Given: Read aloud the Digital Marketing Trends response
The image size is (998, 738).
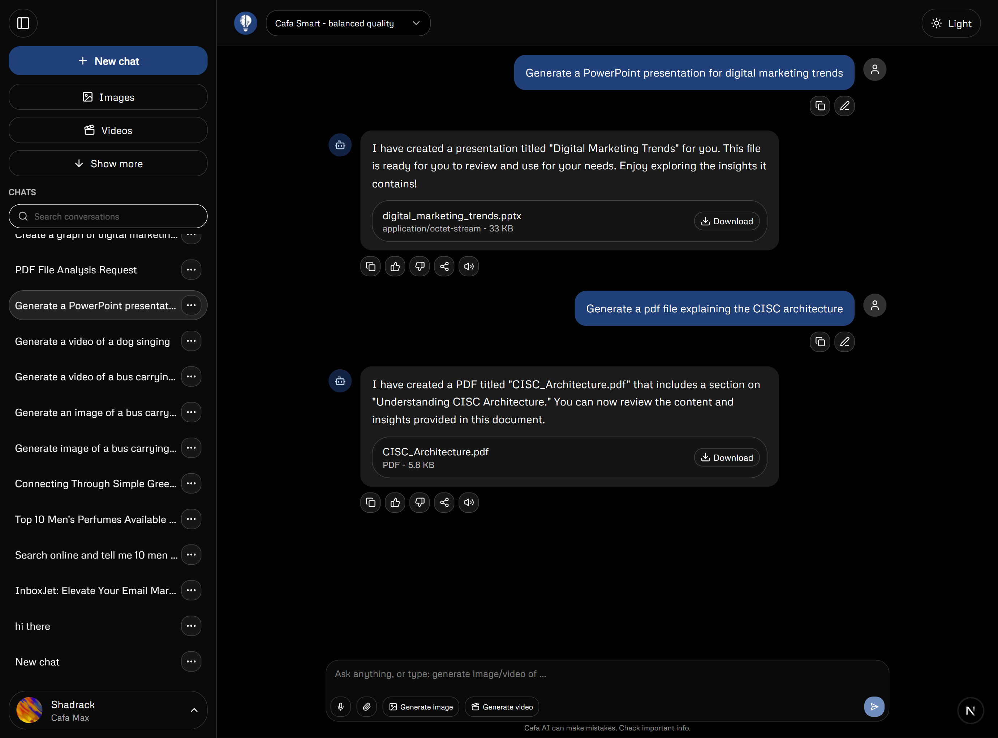Looking at the screenshot, I should coord(469,267).
